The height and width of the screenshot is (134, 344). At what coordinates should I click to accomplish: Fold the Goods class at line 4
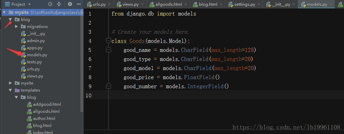(x=108, y=41)
